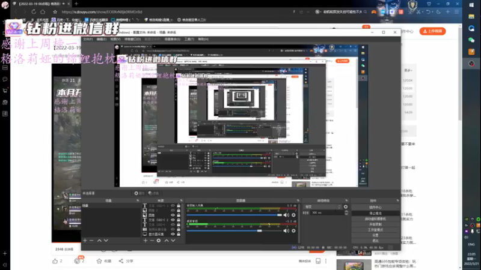
Task: Click the 停止推流 button in Controls
Action: [375, 213]
